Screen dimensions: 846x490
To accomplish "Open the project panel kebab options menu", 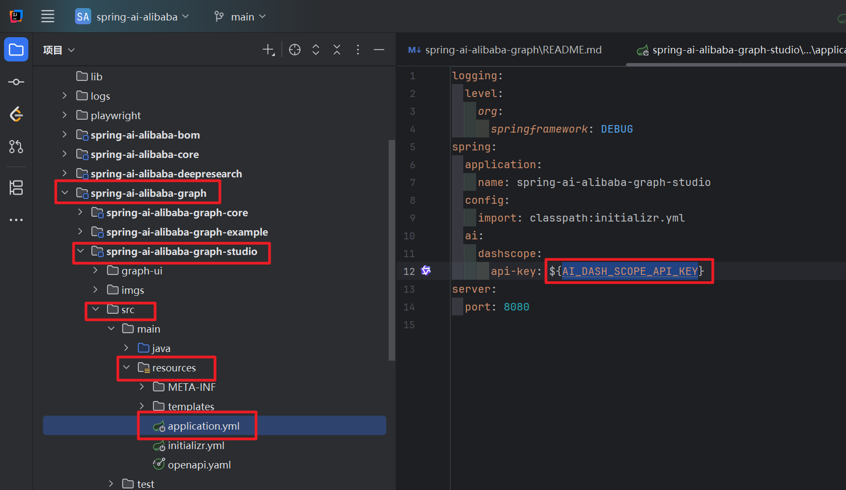I will 357,49.
